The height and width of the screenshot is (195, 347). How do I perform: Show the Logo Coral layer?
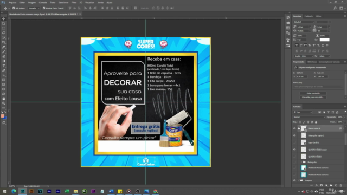pyautogui.click(x=294, y=142)
